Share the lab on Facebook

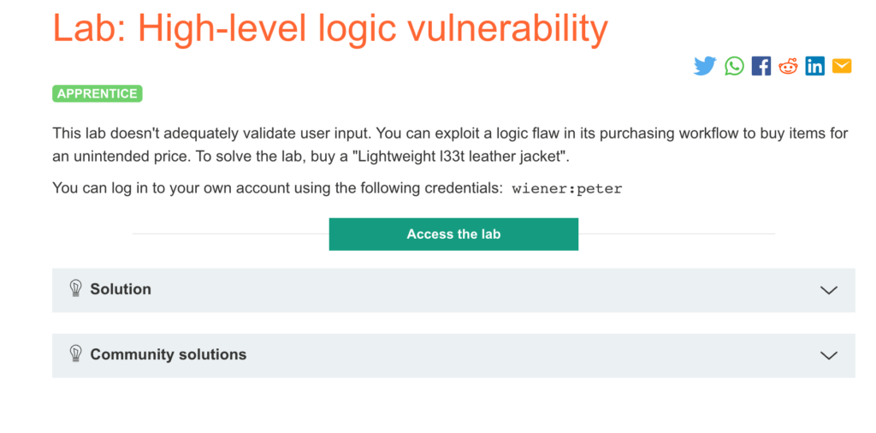click(761, 66)
